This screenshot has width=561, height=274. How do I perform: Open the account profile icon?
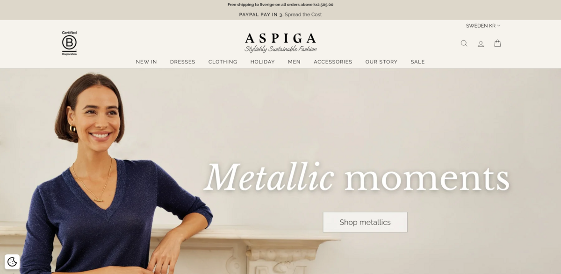(x=481, y=43)
